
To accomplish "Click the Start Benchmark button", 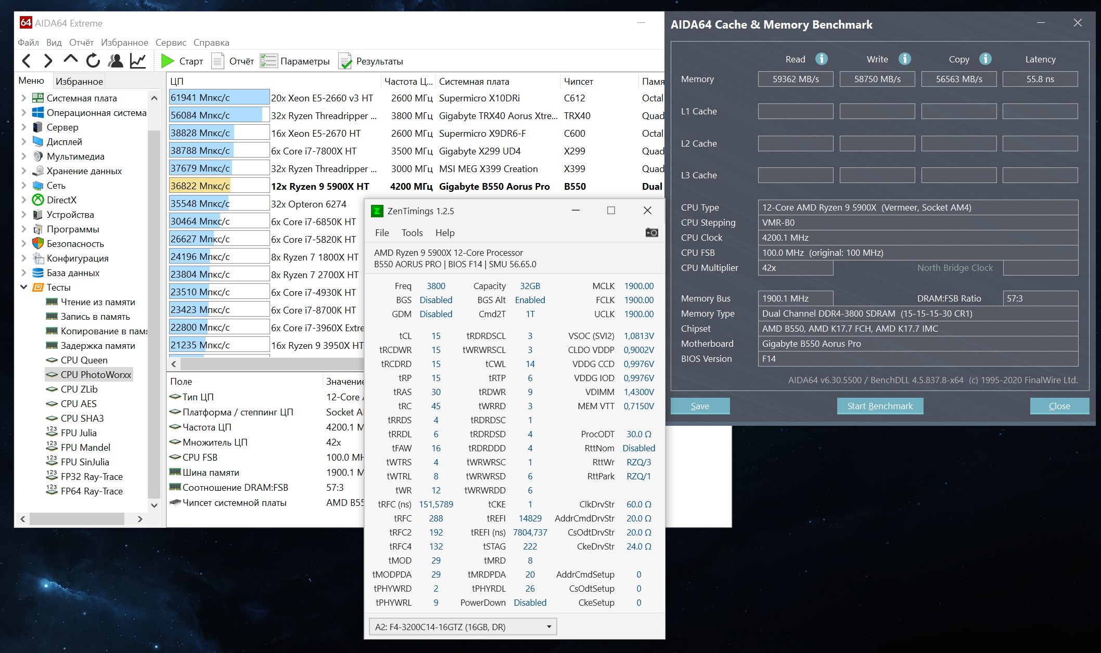I will pyautogui.click(x=880, y=406).
